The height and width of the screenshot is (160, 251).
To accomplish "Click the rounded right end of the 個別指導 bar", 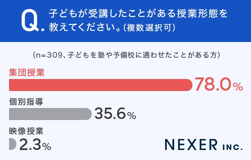I will 88,114.
